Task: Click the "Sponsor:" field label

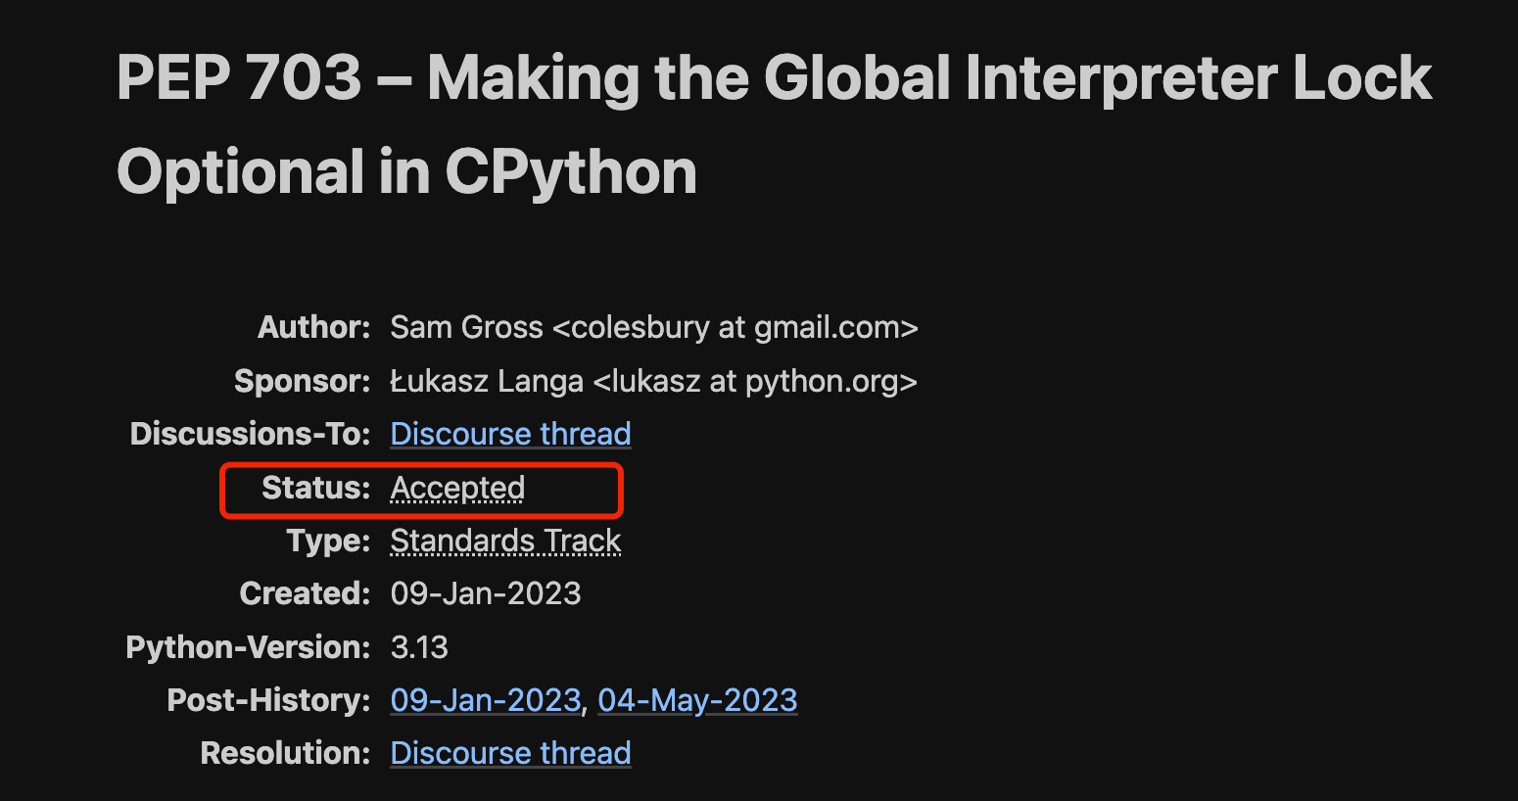Action: 302,381
